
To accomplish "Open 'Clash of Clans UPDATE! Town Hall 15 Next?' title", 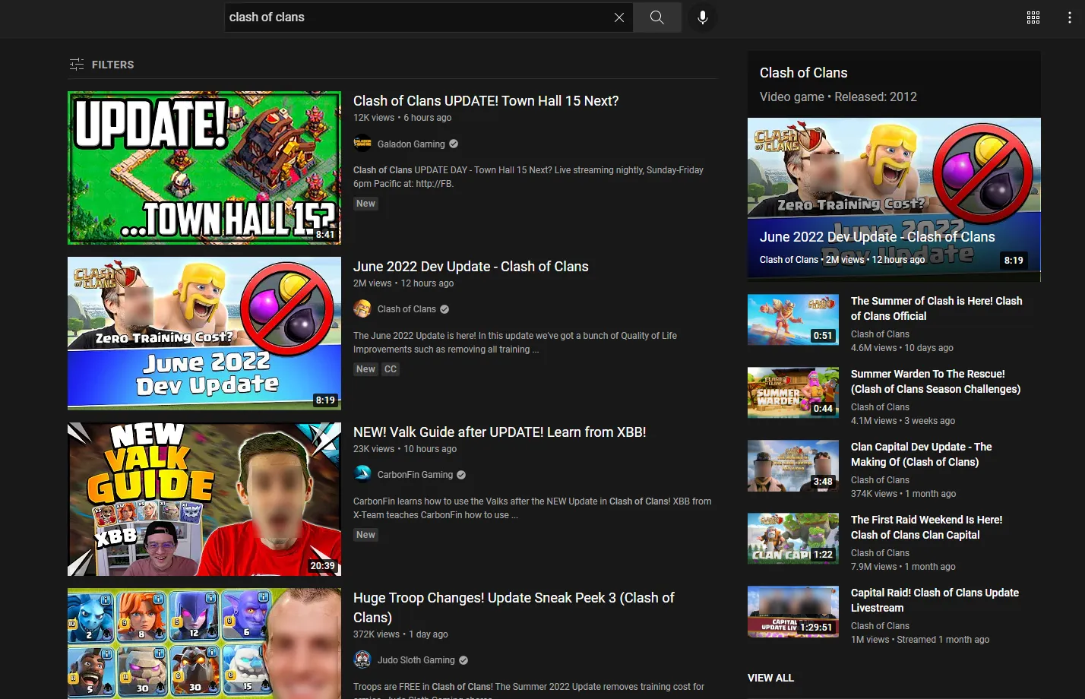I will point(486,101).
